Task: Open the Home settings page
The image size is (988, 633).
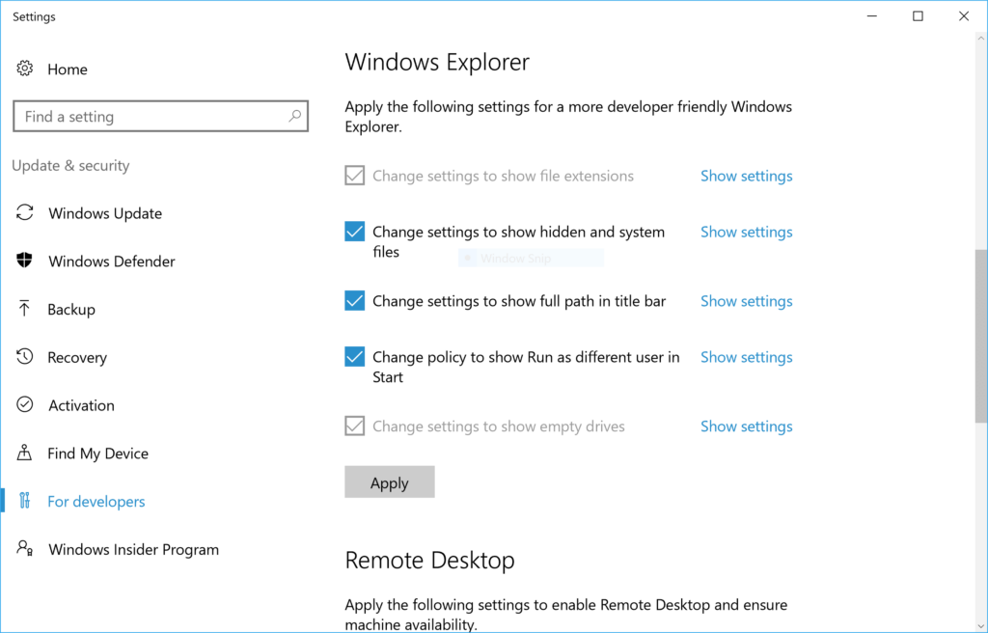Action: 68,69
